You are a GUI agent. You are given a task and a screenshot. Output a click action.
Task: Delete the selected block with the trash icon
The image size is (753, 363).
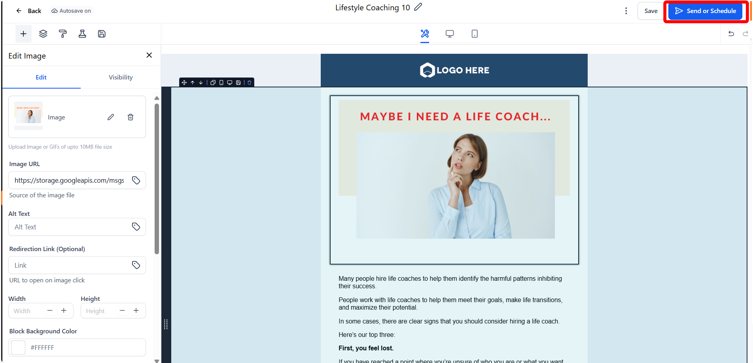[250, 83]
